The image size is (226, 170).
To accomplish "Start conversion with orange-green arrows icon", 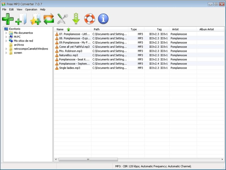I will [49, 19].
